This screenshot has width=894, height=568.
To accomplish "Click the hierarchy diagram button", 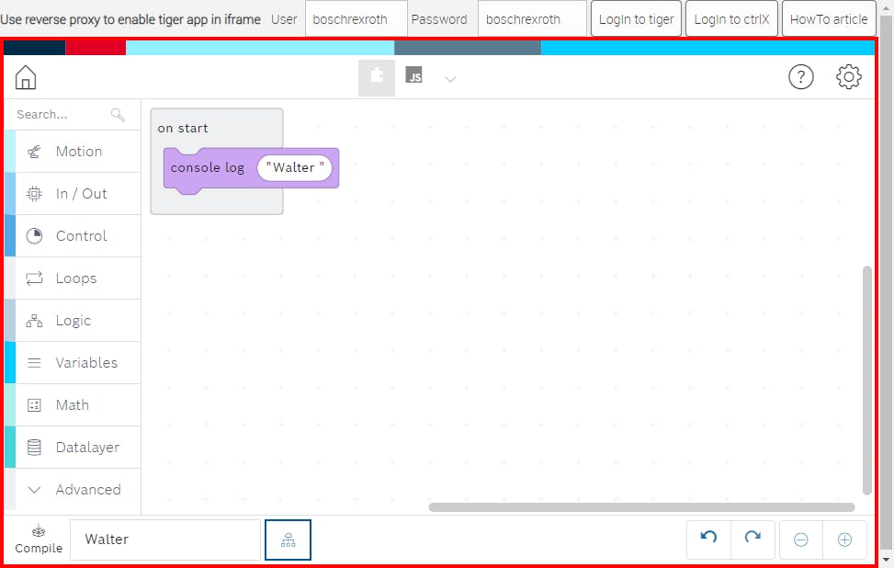I will tap(288, 540).
